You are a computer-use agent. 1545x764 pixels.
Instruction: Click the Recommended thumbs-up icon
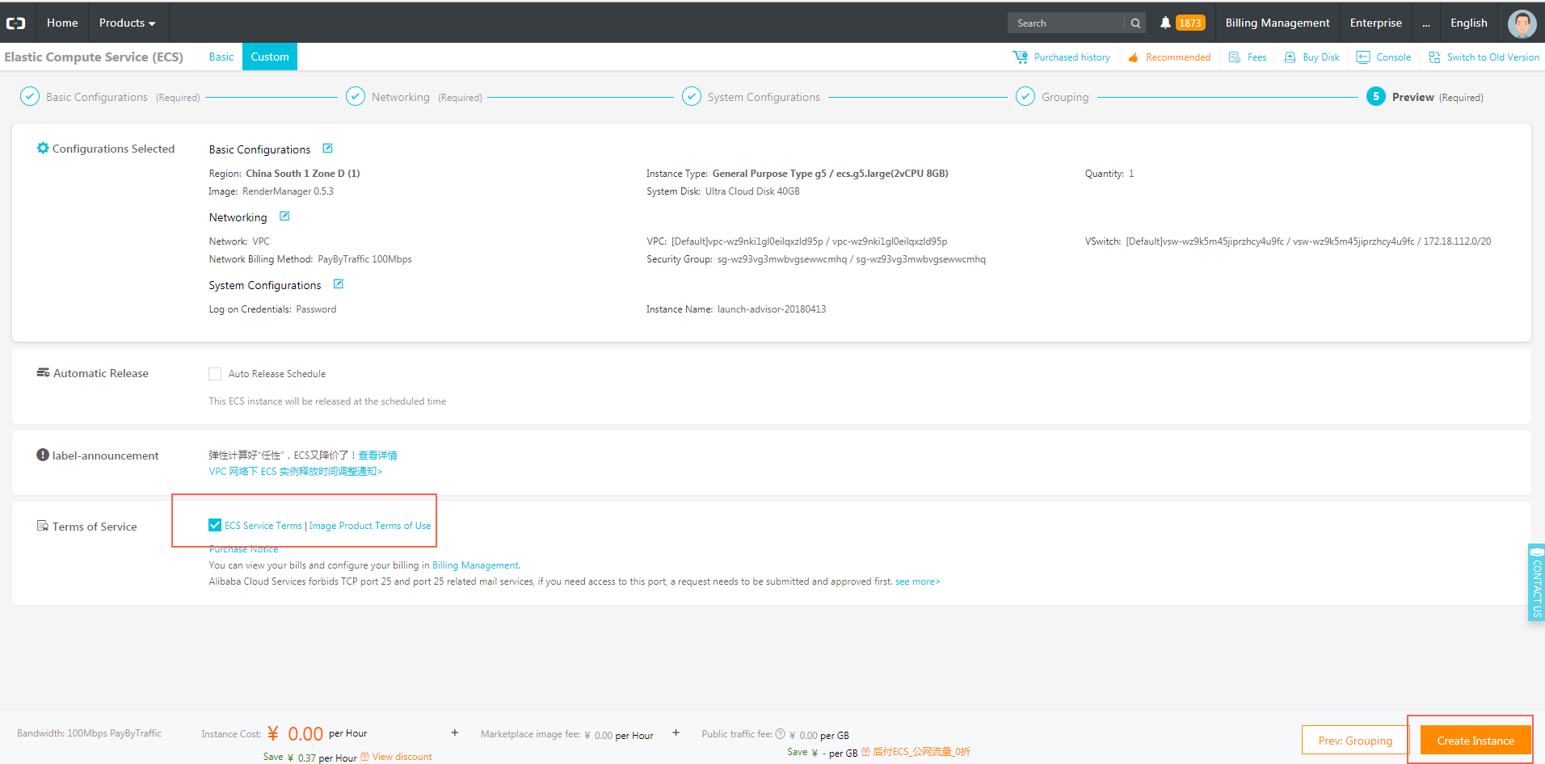[x=1133, y=57]
